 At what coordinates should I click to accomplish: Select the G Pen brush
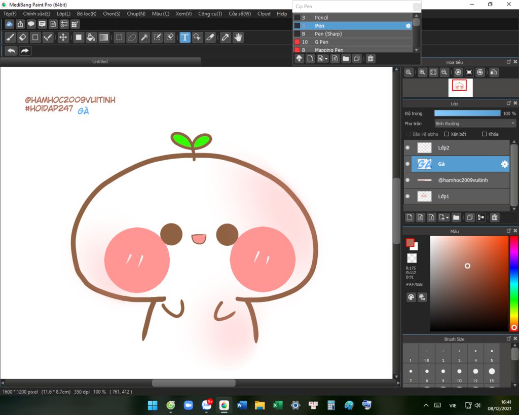click(x=353, y=42)
